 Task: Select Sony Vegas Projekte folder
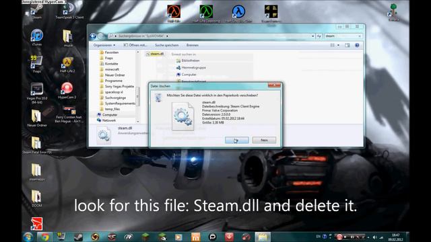[x=117, y=87]
